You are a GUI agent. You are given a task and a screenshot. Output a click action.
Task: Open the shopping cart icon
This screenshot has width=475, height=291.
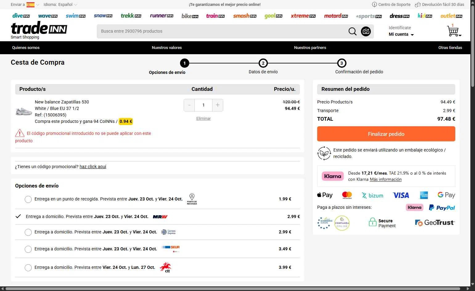452,31
